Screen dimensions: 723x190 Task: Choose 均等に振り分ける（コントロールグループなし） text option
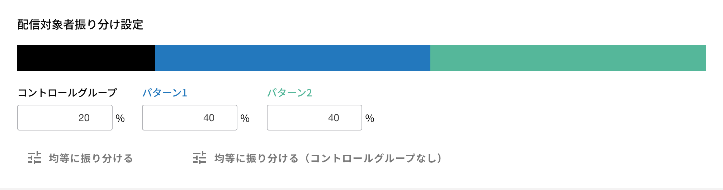pyautogui.click(x=328, y=158)
